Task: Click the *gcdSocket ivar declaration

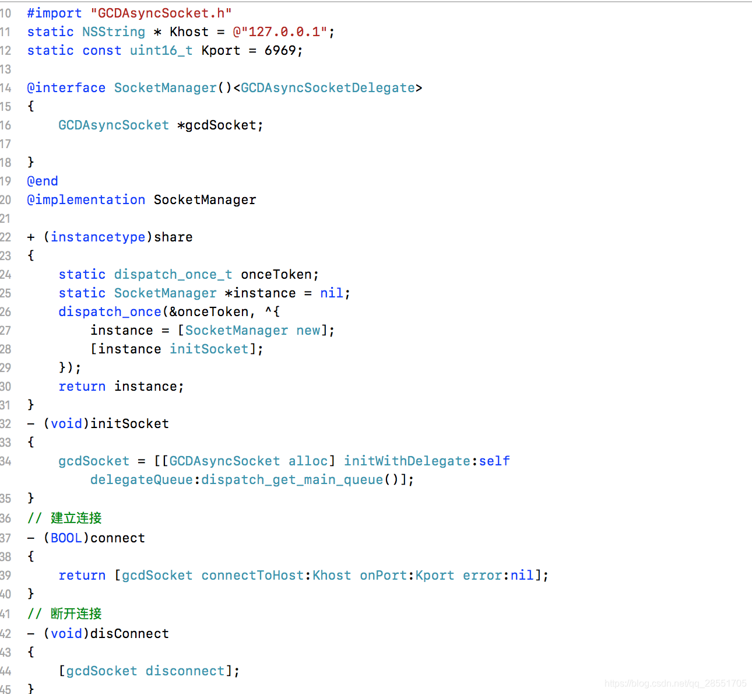Action: pos(220,125)
